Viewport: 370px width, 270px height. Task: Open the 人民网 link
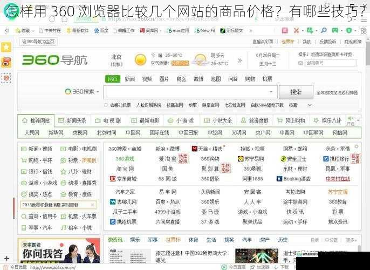(x=32, y=133)
